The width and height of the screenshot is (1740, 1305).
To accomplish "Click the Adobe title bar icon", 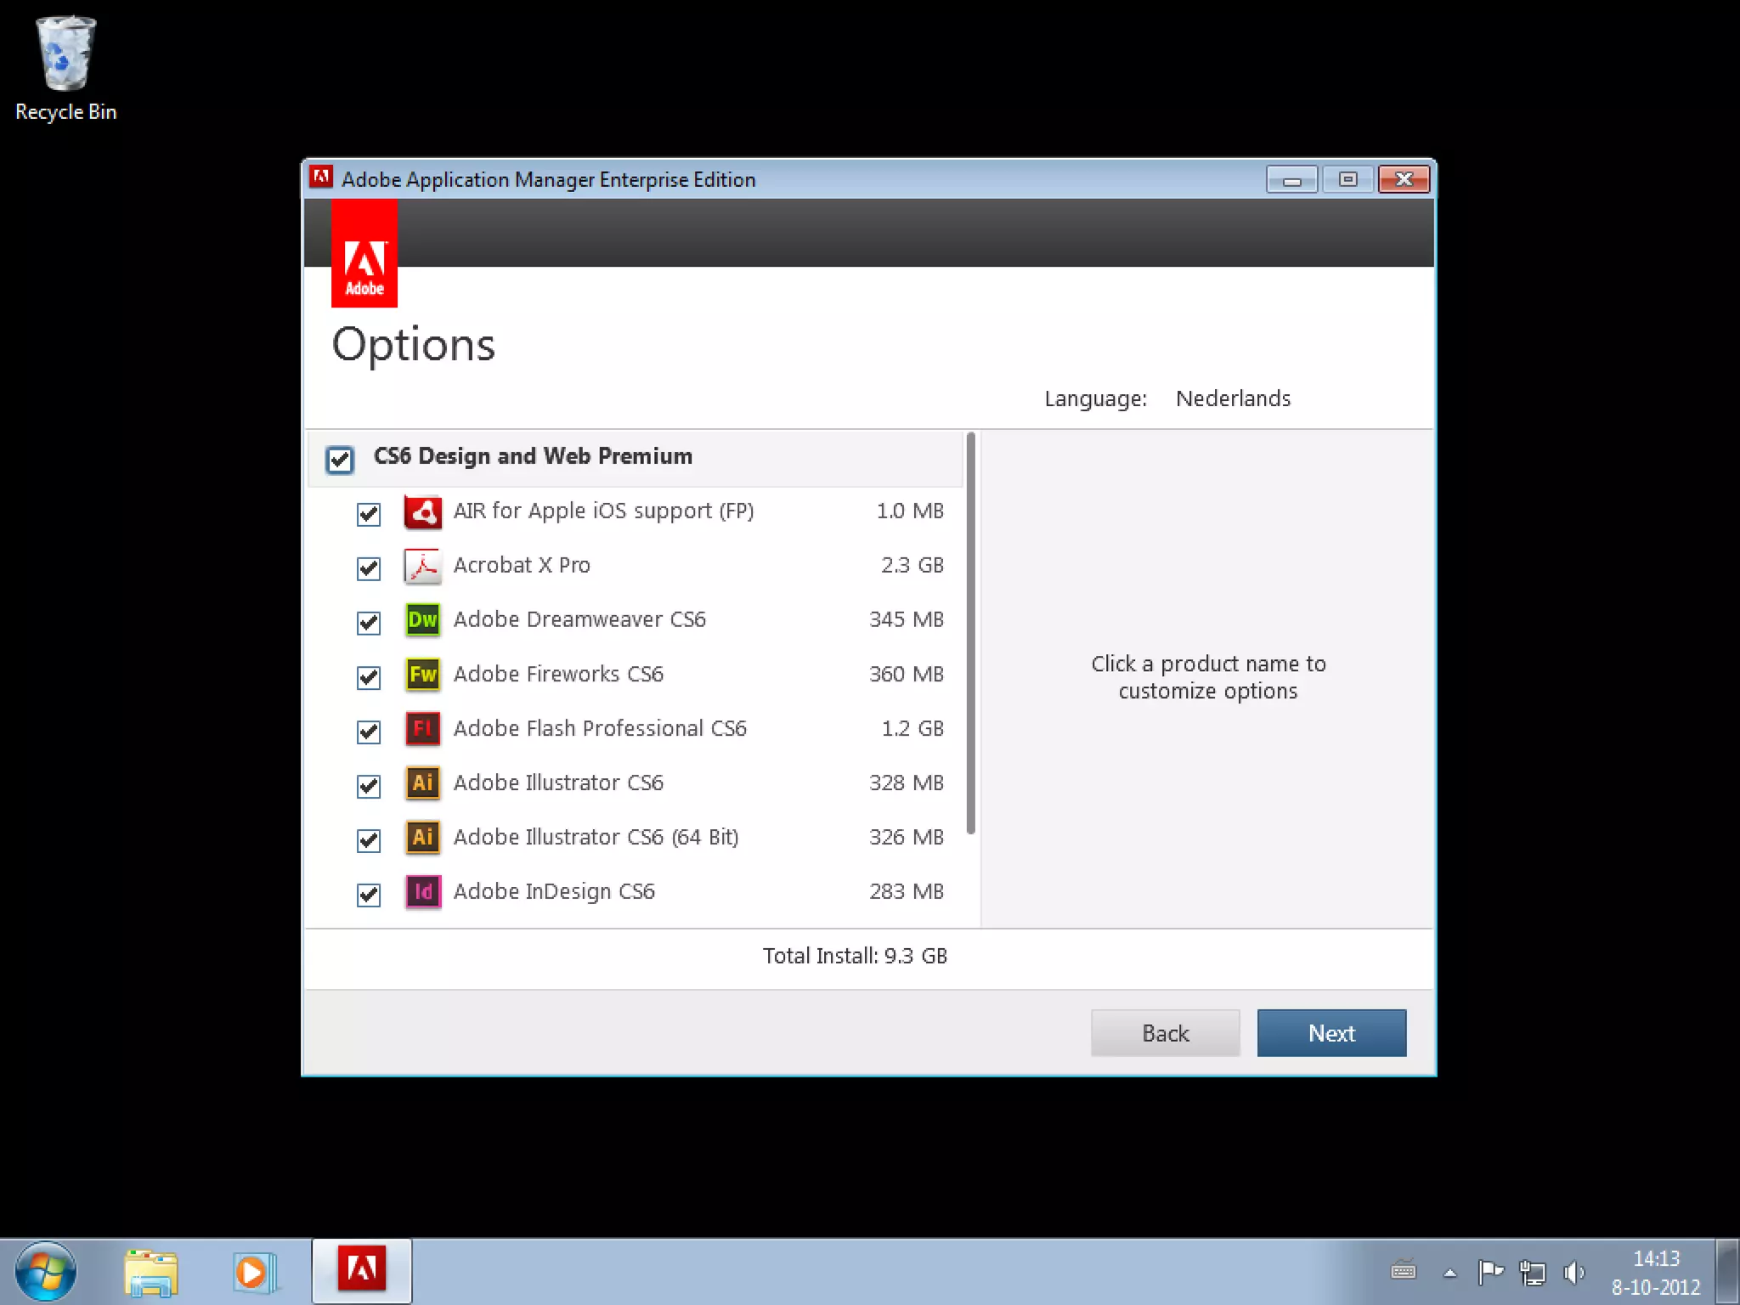I will (321, 178).
